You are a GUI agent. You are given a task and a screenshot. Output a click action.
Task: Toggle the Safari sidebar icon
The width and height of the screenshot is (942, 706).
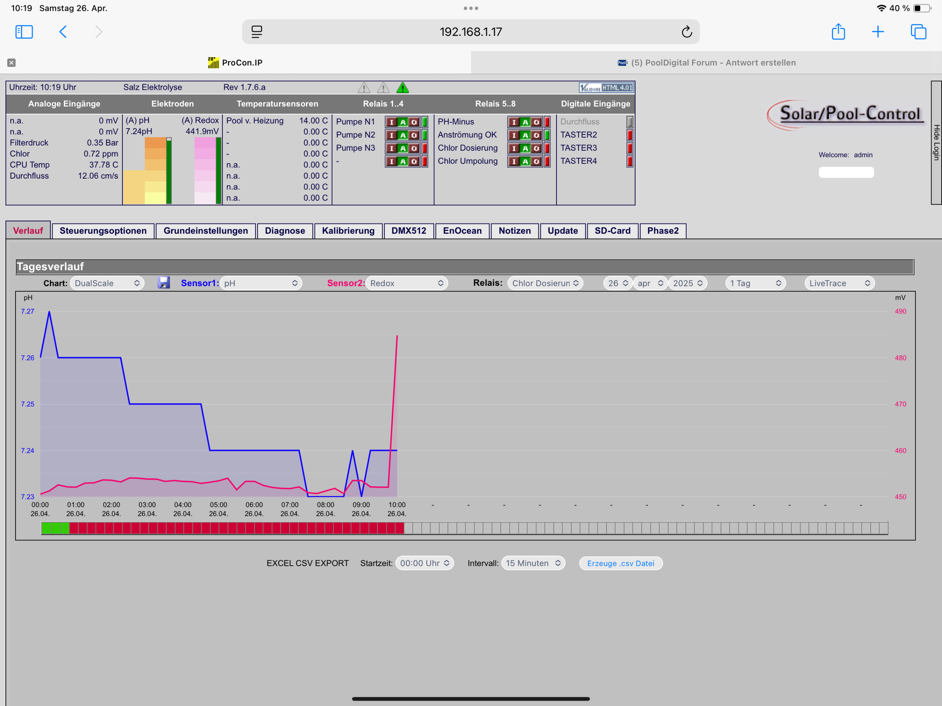tap(24, 32)
